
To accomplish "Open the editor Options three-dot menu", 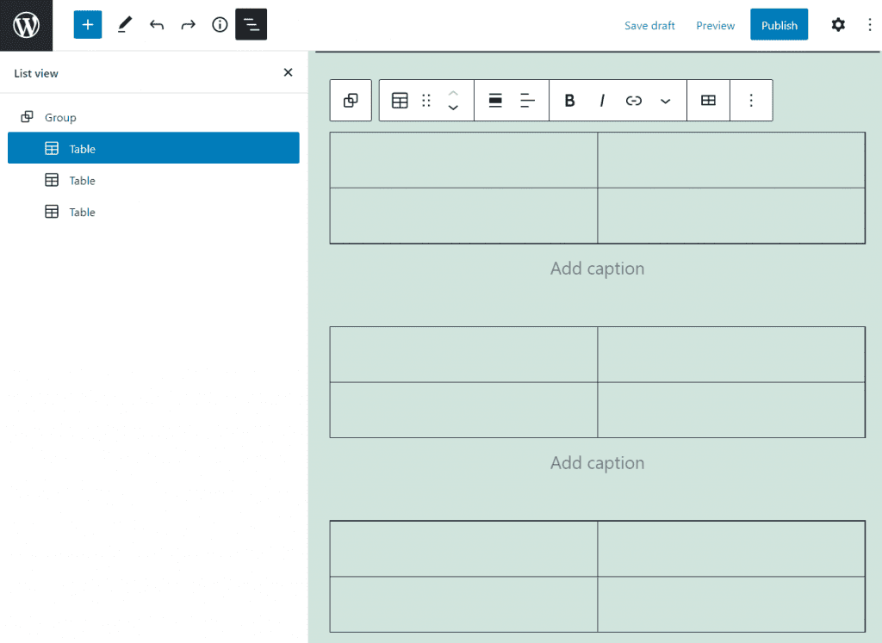I will 870,24.
